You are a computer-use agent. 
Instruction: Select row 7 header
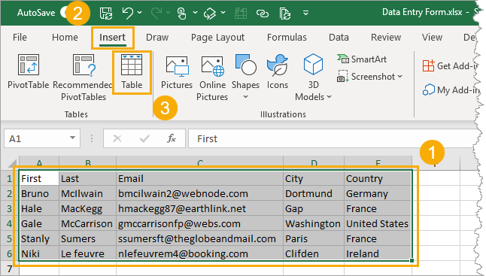tap(9, 269)
